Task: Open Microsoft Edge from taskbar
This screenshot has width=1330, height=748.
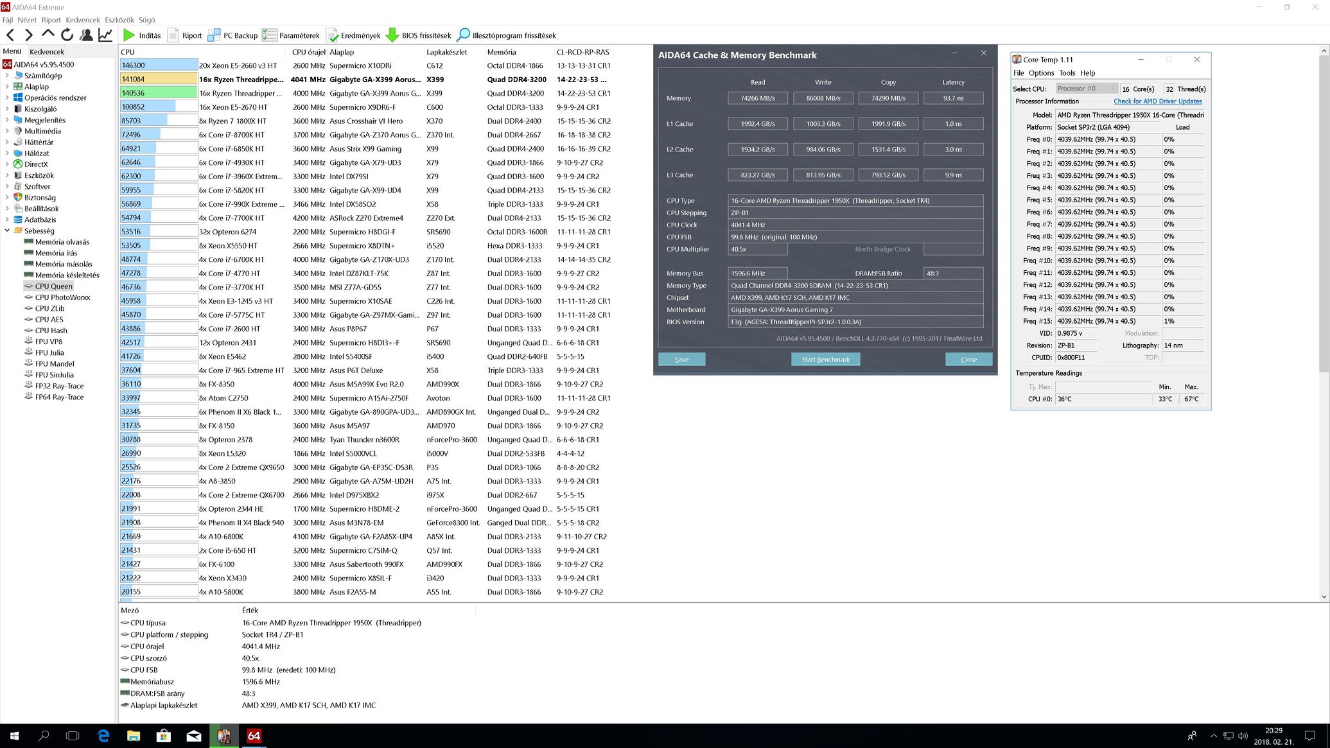Action: (103, 736)
